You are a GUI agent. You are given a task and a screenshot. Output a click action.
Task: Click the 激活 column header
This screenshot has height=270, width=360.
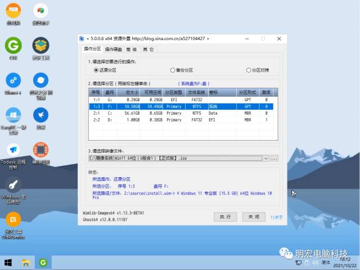[266, 92]
